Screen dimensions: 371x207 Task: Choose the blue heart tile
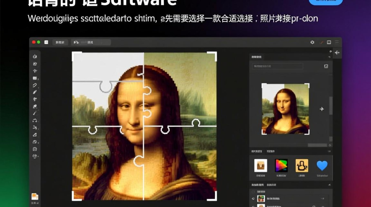point(322,166)
